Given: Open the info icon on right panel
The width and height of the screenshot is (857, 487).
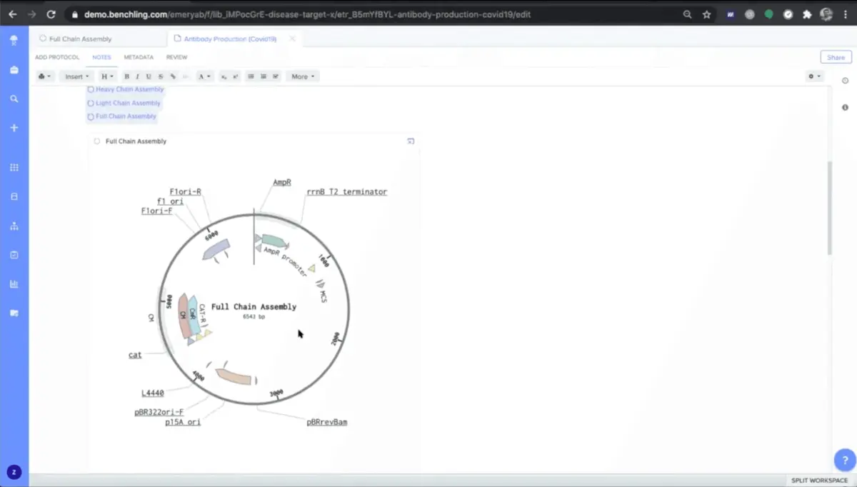Looking at the screenshot, I should [845, 108].
